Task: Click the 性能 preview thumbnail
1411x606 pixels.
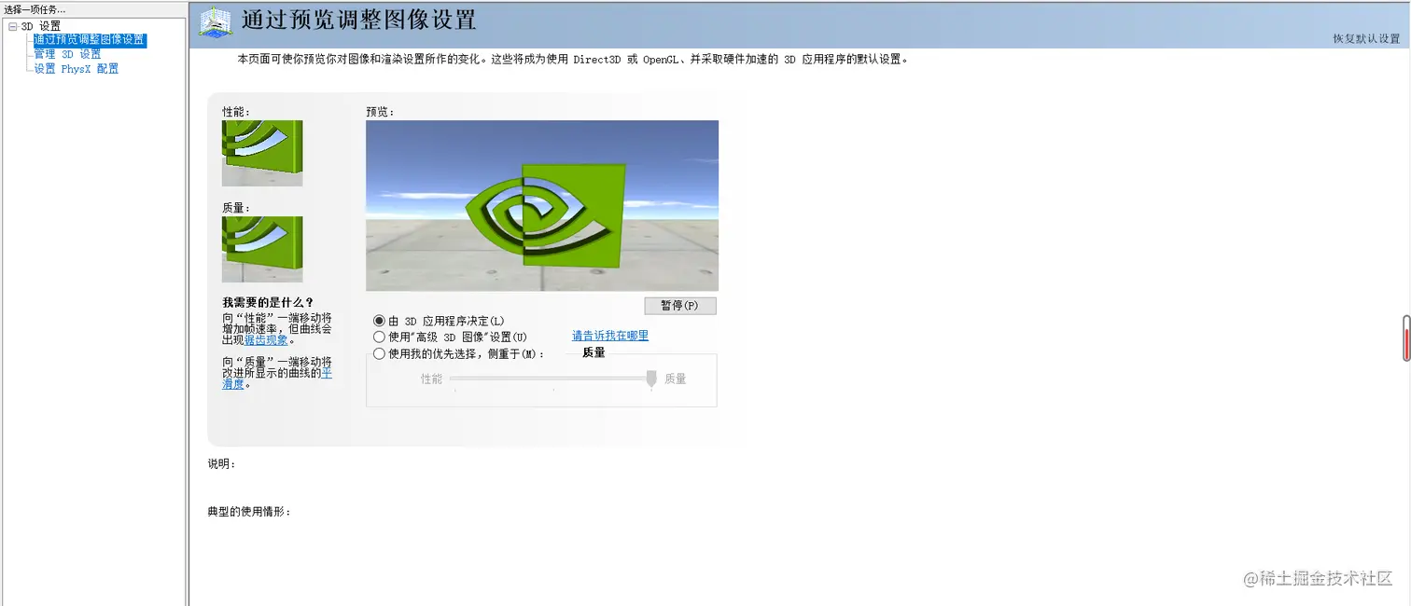Action: 262,153
